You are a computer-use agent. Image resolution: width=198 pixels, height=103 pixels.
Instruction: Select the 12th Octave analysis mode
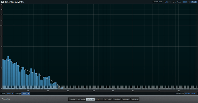(90, 99)
